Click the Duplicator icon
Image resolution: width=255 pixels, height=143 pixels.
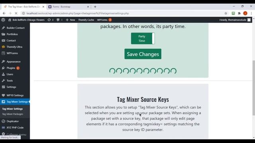(x=3, y=121)
